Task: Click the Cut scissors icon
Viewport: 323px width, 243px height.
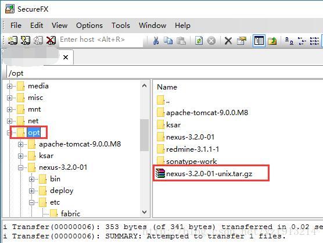Action: point(156,41)
